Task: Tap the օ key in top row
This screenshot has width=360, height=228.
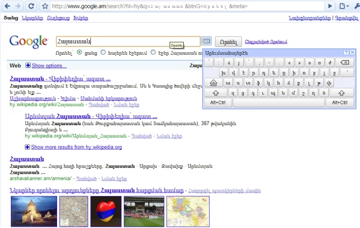Action: (310, 63)
